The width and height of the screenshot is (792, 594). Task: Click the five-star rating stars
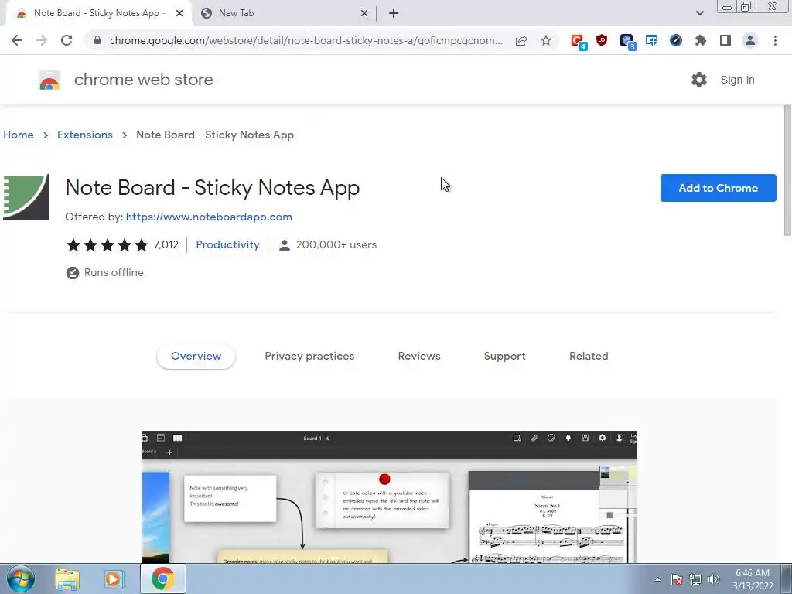107,245
